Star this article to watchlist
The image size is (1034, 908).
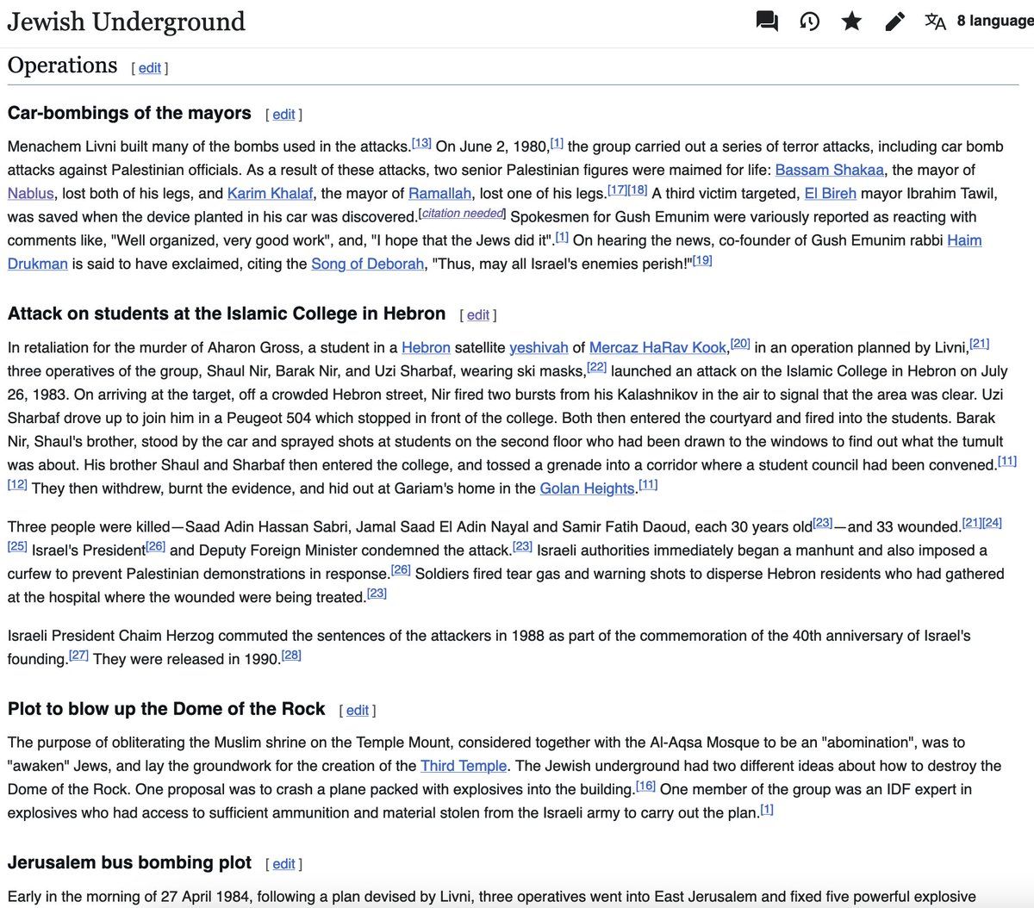click(x=851, y=22)
